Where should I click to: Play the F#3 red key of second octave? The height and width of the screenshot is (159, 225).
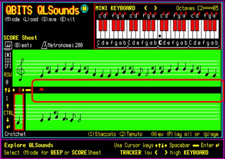pos(145,25)
